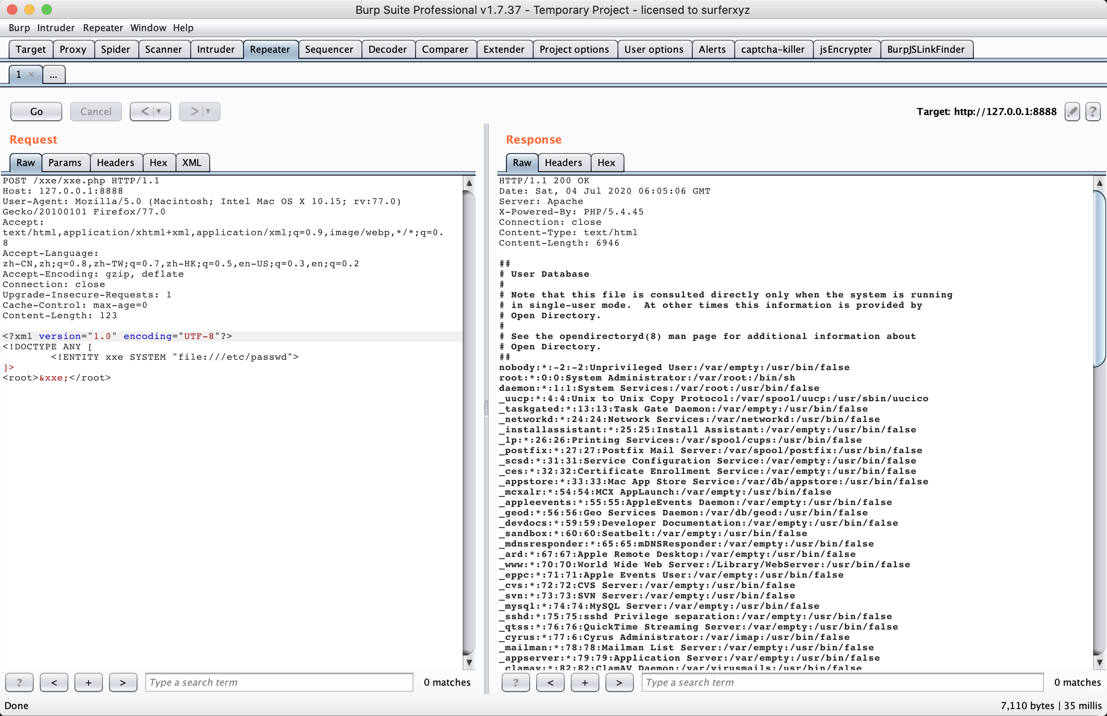Click response search next match arrow
Image resolution: width=1107 pixels, height=716 pixels.
pyautogui.click(x=619, y=682)
